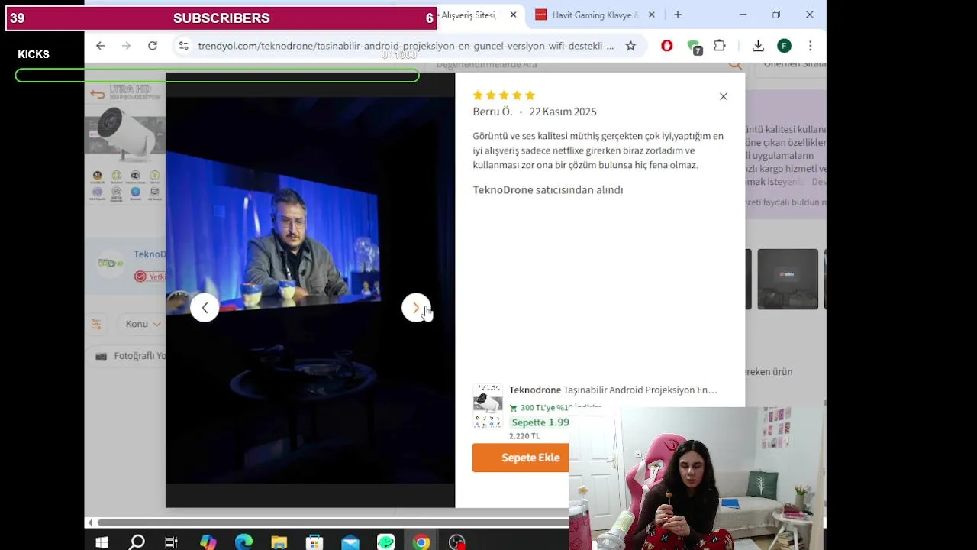The image size is (977, 550).
Task: Click the Chrome icon on the taskbar
Action: pos(421,542)
